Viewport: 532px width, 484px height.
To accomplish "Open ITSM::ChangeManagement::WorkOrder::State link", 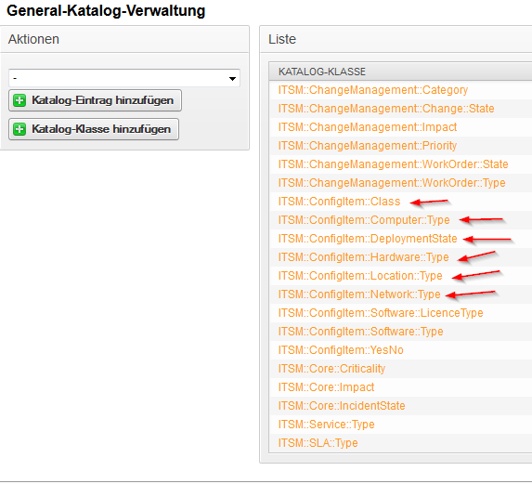I will point(394,164).
